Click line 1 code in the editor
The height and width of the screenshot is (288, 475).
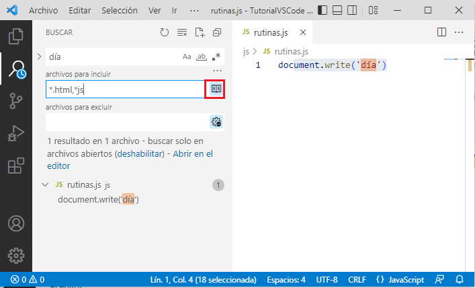333,65
